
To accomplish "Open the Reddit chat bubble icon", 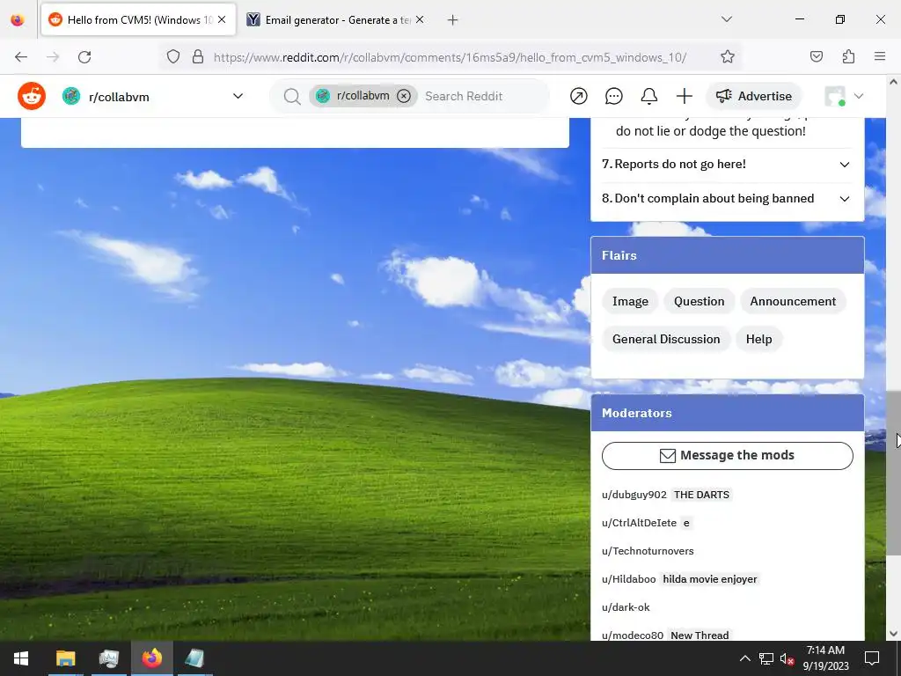I will click(613, 96).
